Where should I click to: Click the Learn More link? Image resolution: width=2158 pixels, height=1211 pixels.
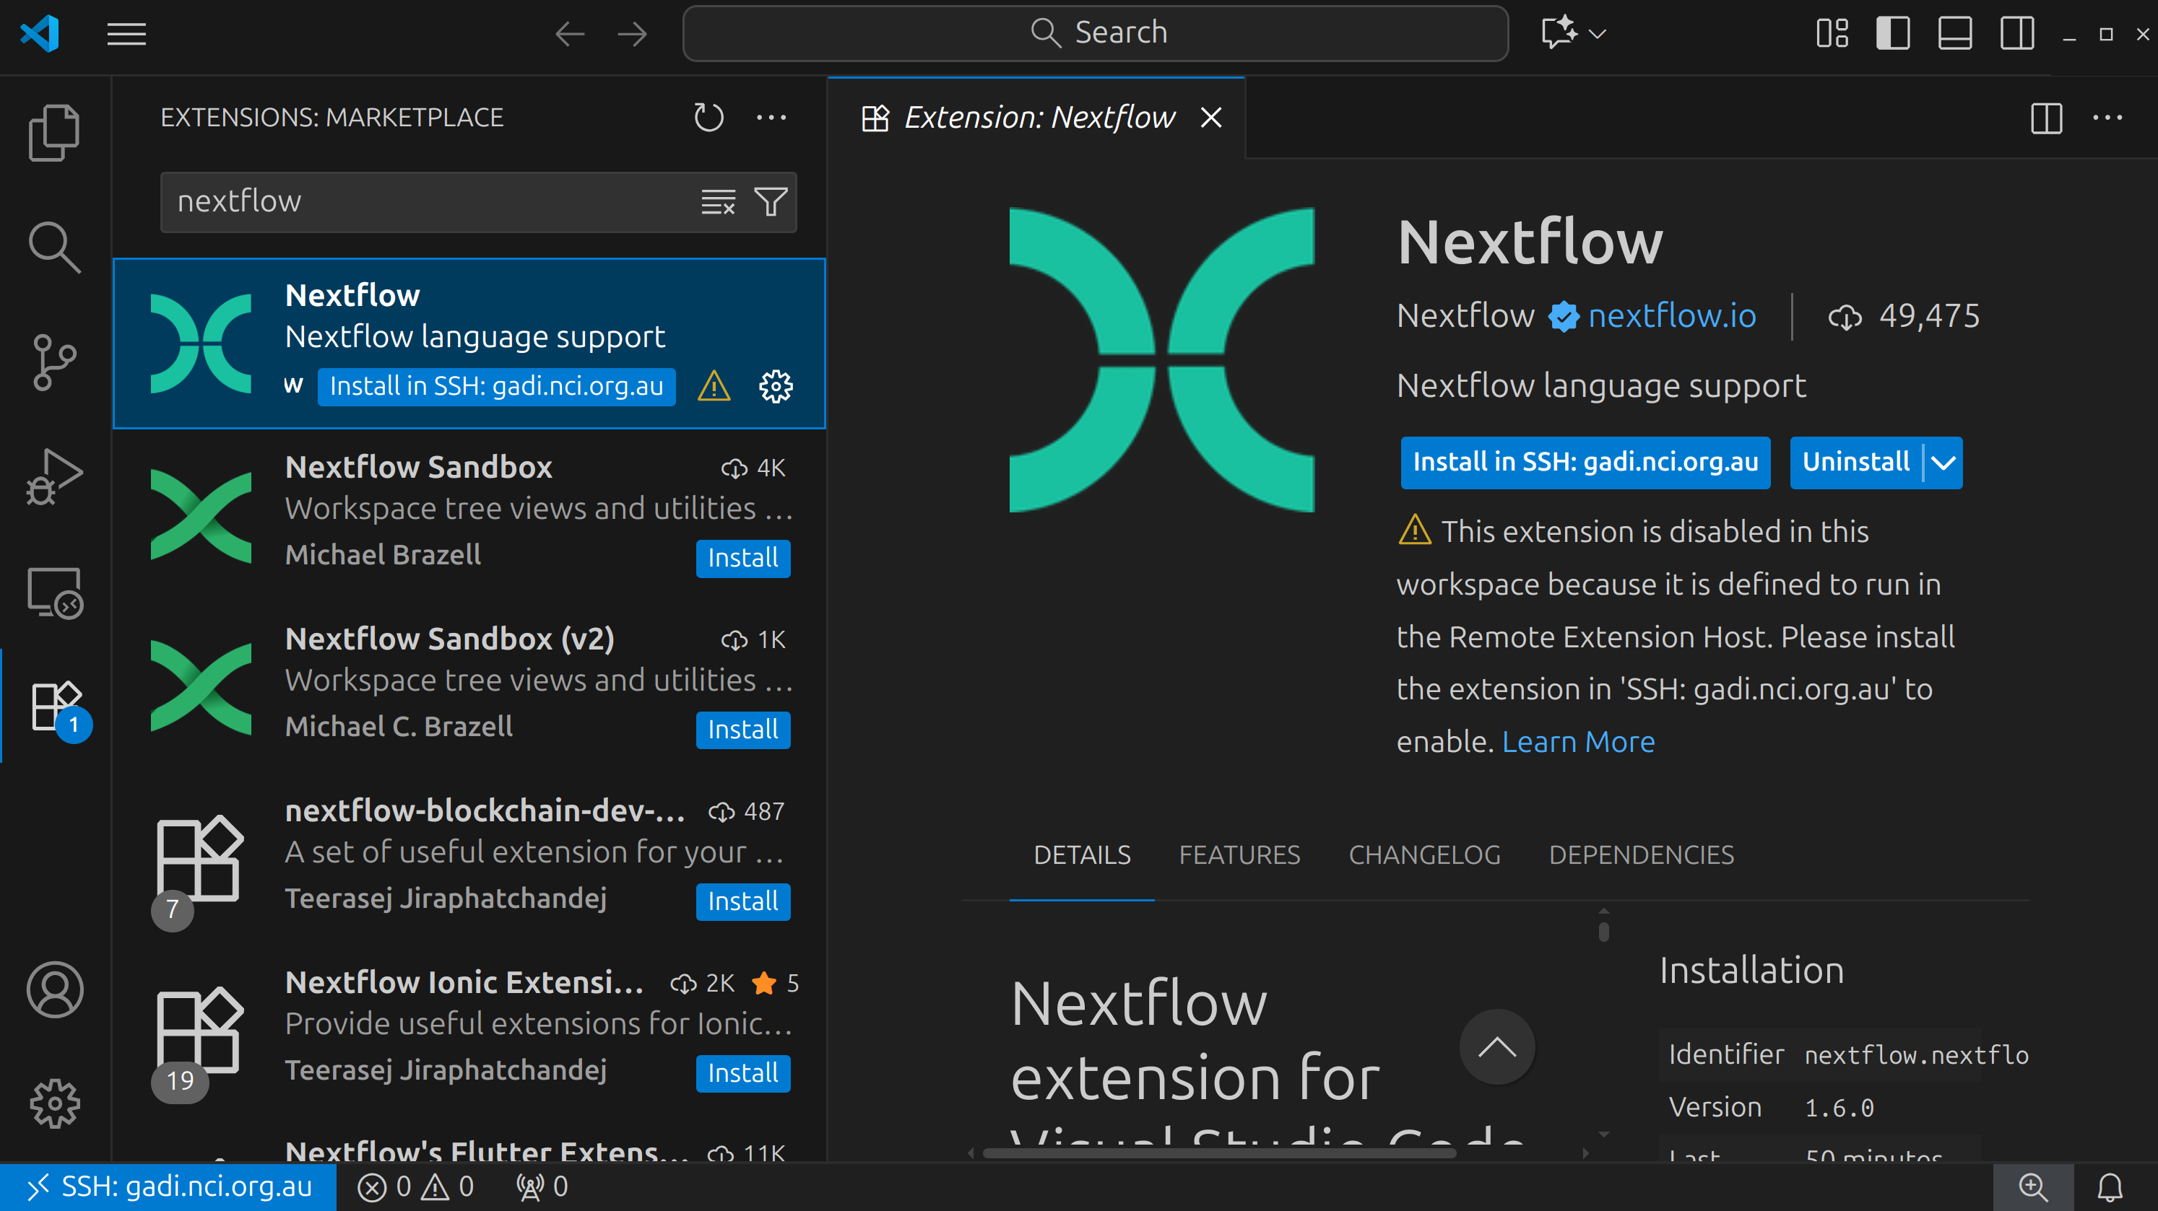[x=1577, y=741]
